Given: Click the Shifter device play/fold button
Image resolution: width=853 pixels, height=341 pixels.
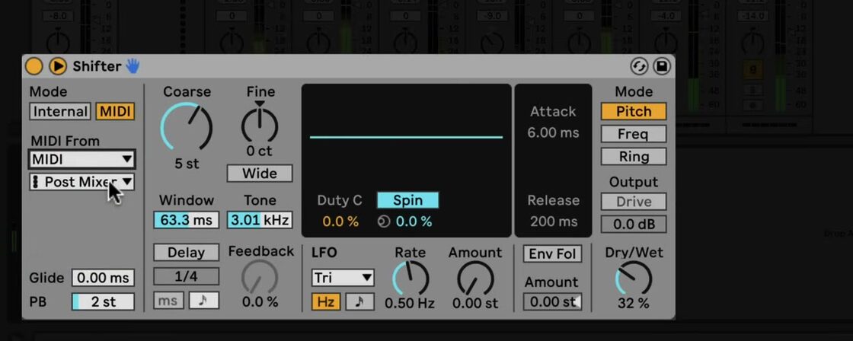Looking at the screenshot, I should pyautogui.click(x=58, y=66).
